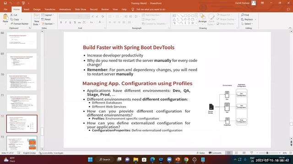The height and width of the screenshot is (164, 293).
Task: Switch to the Review tab
Action: pos(105,9)
